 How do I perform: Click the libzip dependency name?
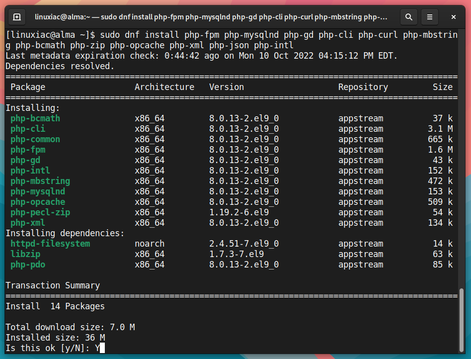coord(25,255)
